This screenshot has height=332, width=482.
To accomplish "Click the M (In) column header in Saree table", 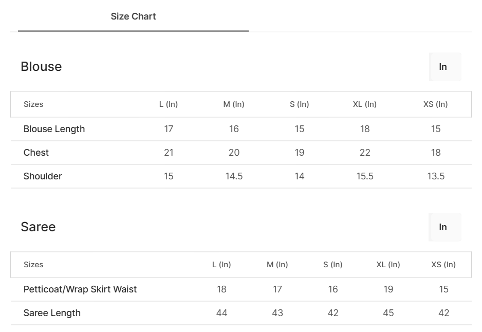I will tap(277, 265).
